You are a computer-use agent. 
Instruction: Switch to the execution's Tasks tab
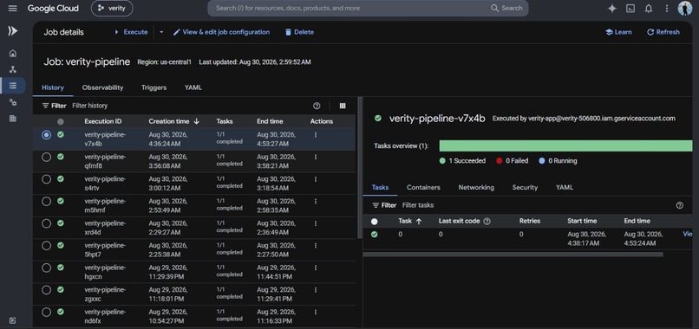pyautogui.click(x=380, y=187)
